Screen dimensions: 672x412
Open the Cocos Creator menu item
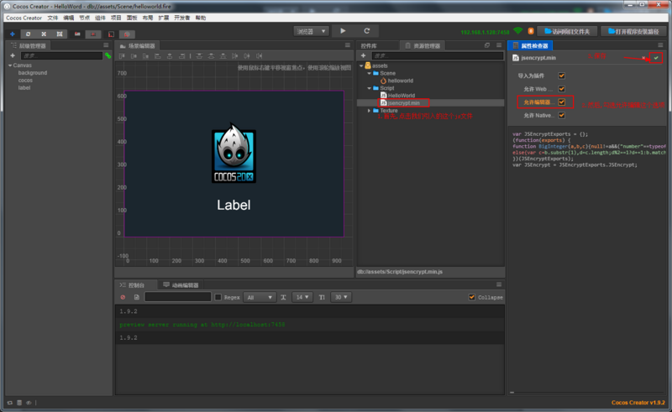click(x=24, y=18)
